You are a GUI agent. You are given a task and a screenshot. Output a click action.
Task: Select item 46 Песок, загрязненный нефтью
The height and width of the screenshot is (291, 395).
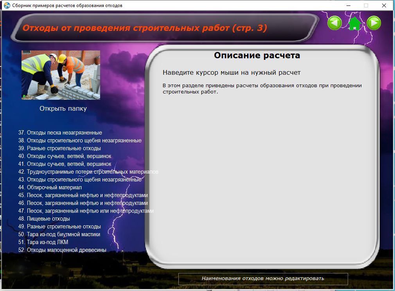[83, 203]
